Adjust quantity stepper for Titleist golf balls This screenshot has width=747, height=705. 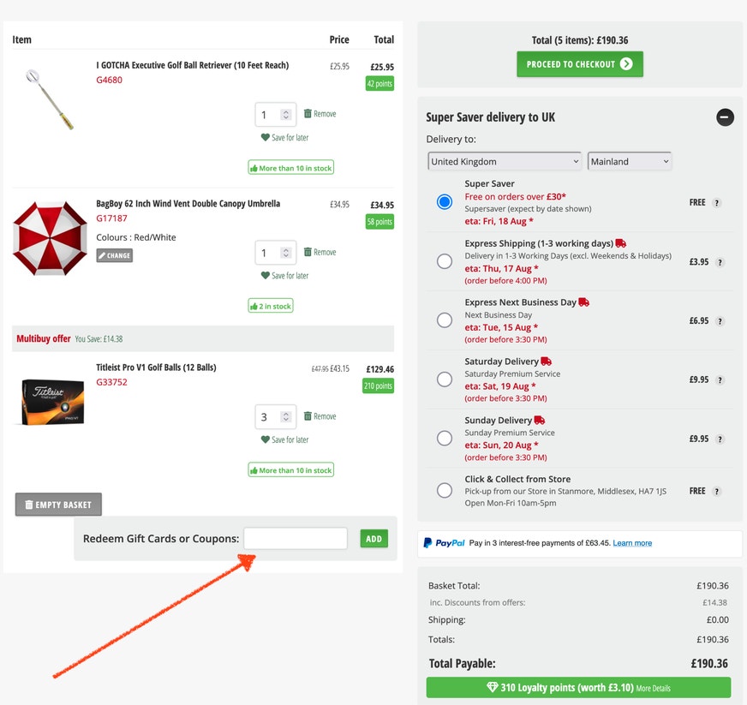pos(286,417)
